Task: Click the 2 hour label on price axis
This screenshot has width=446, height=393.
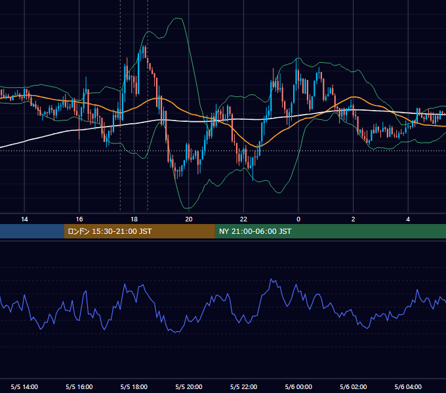Action: coord(354,219)
